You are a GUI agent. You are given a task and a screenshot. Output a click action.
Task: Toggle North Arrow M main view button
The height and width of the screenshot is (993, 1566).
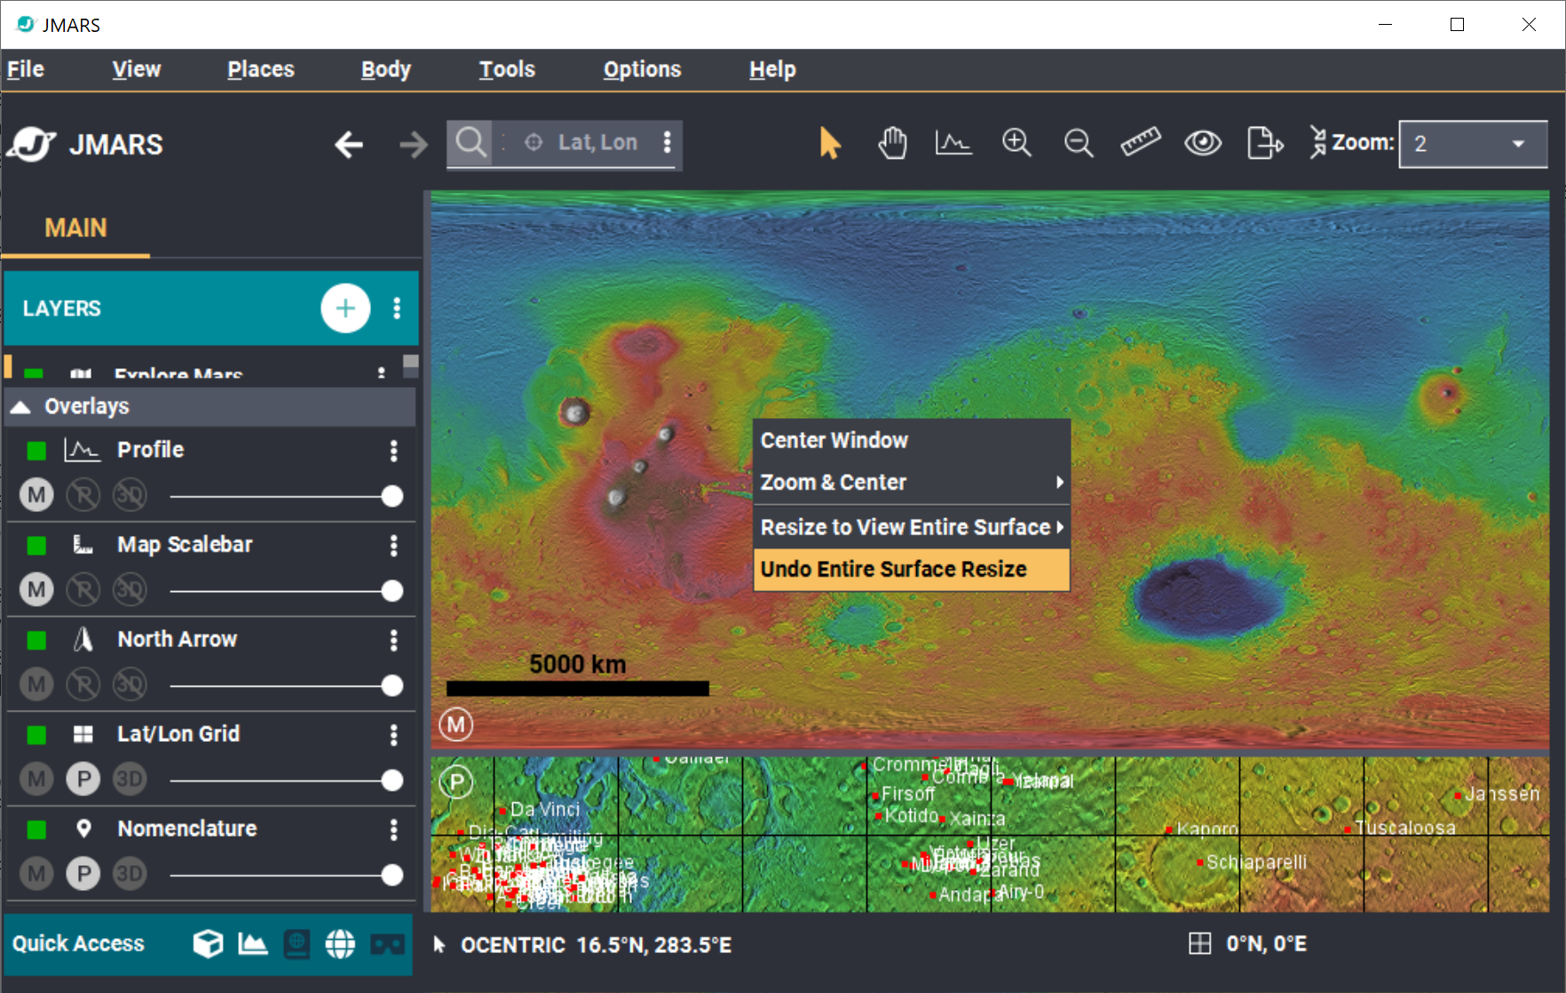(36, 684)
